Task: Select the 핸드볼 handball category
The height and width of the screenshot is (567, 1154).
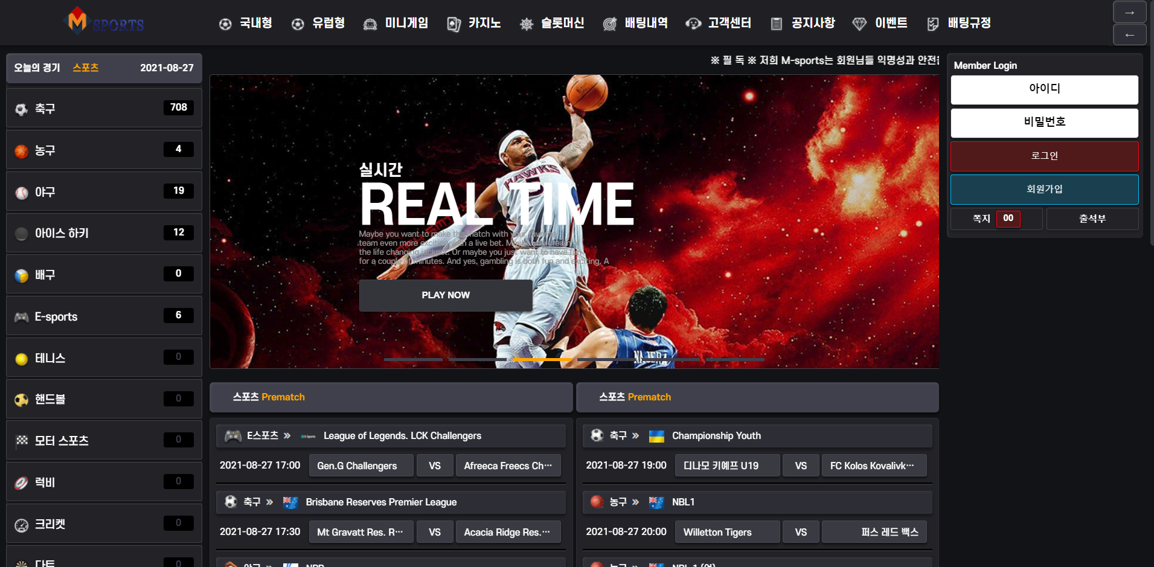Action: [x=104, y=399]
